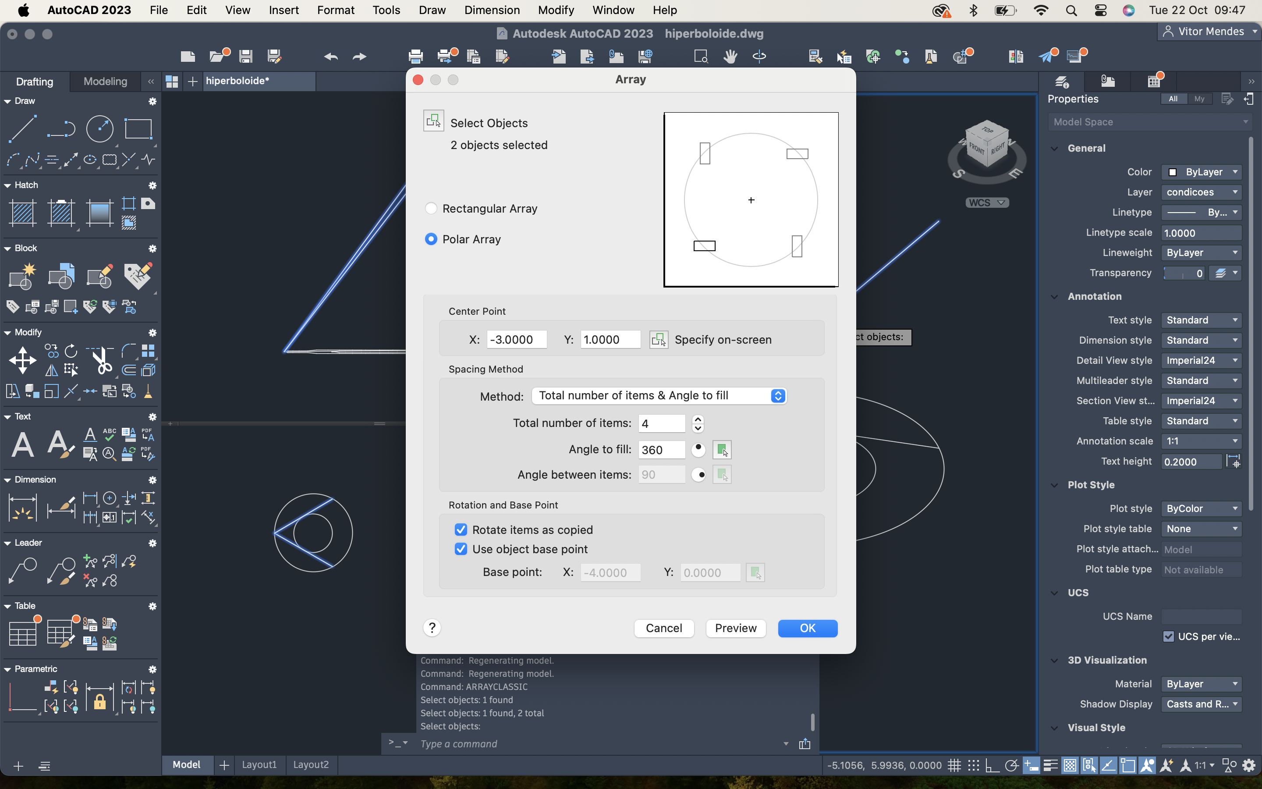Increment total number of items stepper
This screenshot has height=789, width=1262.
pos(698,419)
